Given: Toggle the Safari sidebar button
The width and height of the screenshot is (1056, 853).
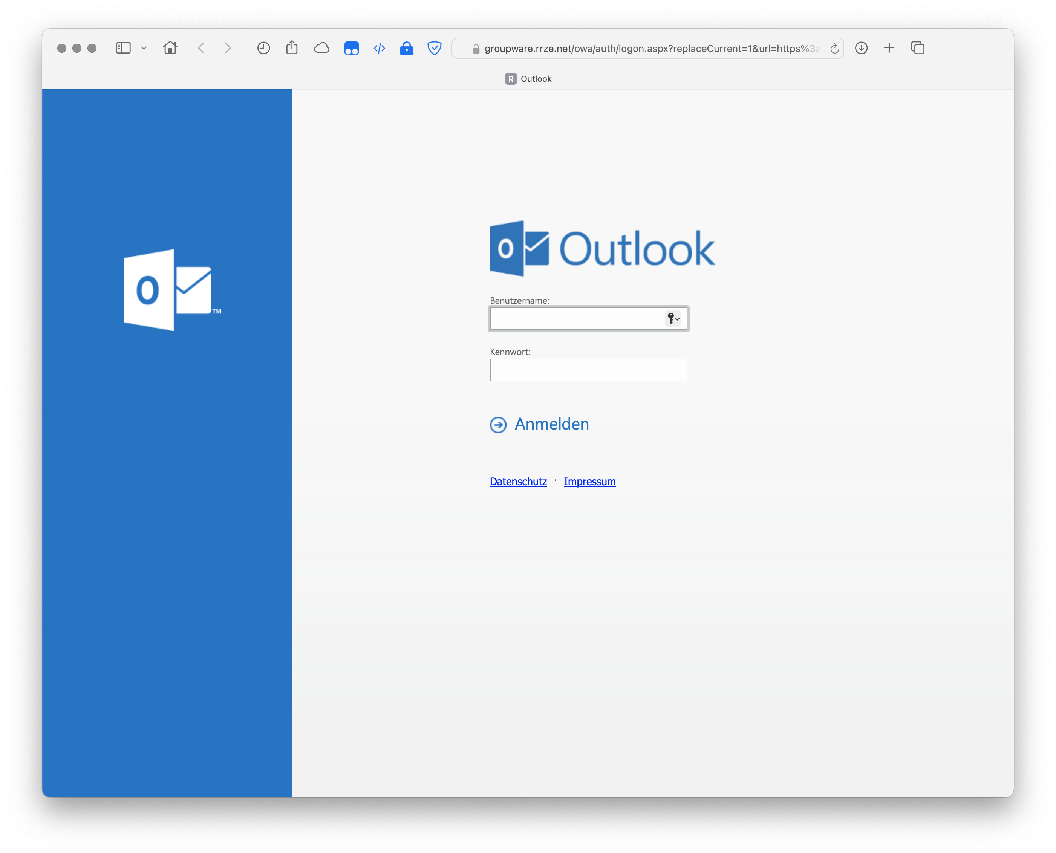Looking at the screenshot, I should click(123, 48).
